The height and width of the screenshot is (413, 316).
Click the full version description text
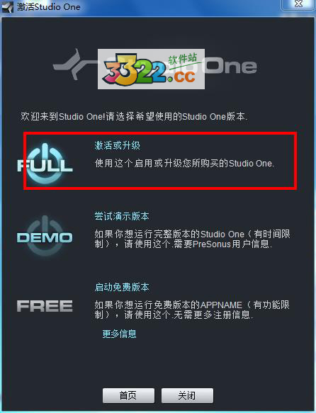click(x=184, y=164)
